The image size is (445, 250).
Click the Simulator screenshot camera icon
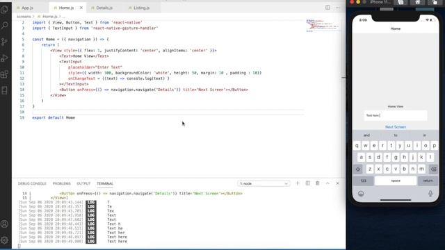(x=400, y=2)
